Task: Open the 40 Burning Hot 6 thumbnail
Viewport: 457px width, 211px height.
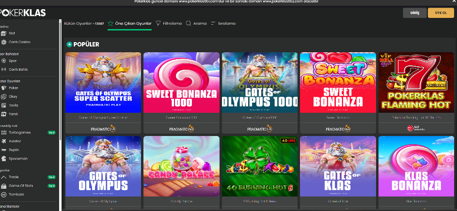Action: [260, 166]
